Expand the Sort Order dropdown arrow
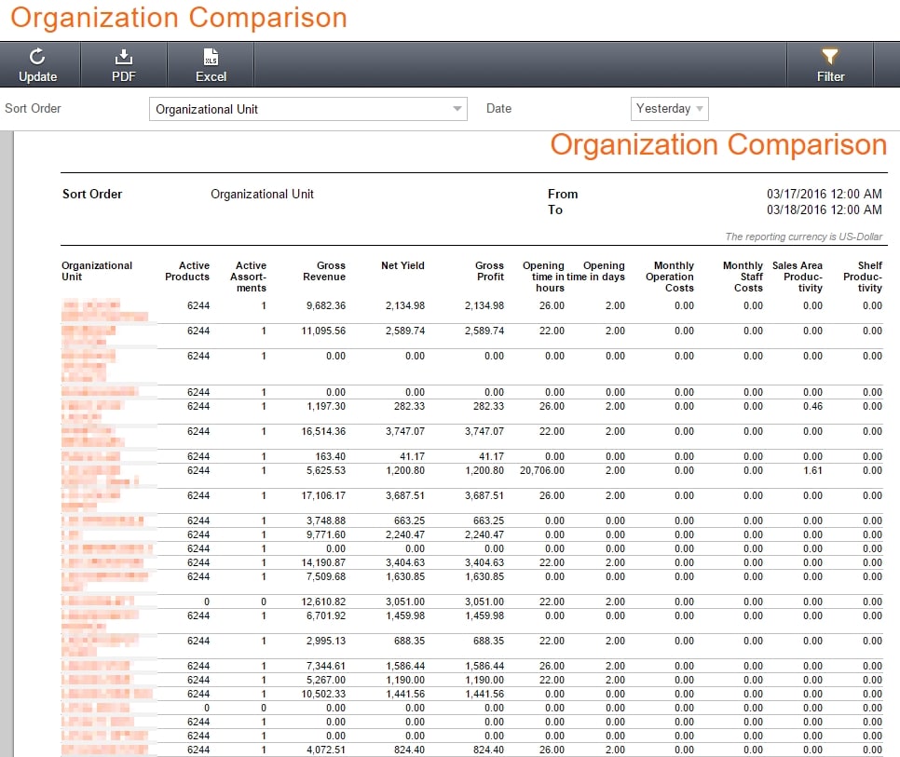Viewport: 900px width, 757px height. tap(457, 109)
